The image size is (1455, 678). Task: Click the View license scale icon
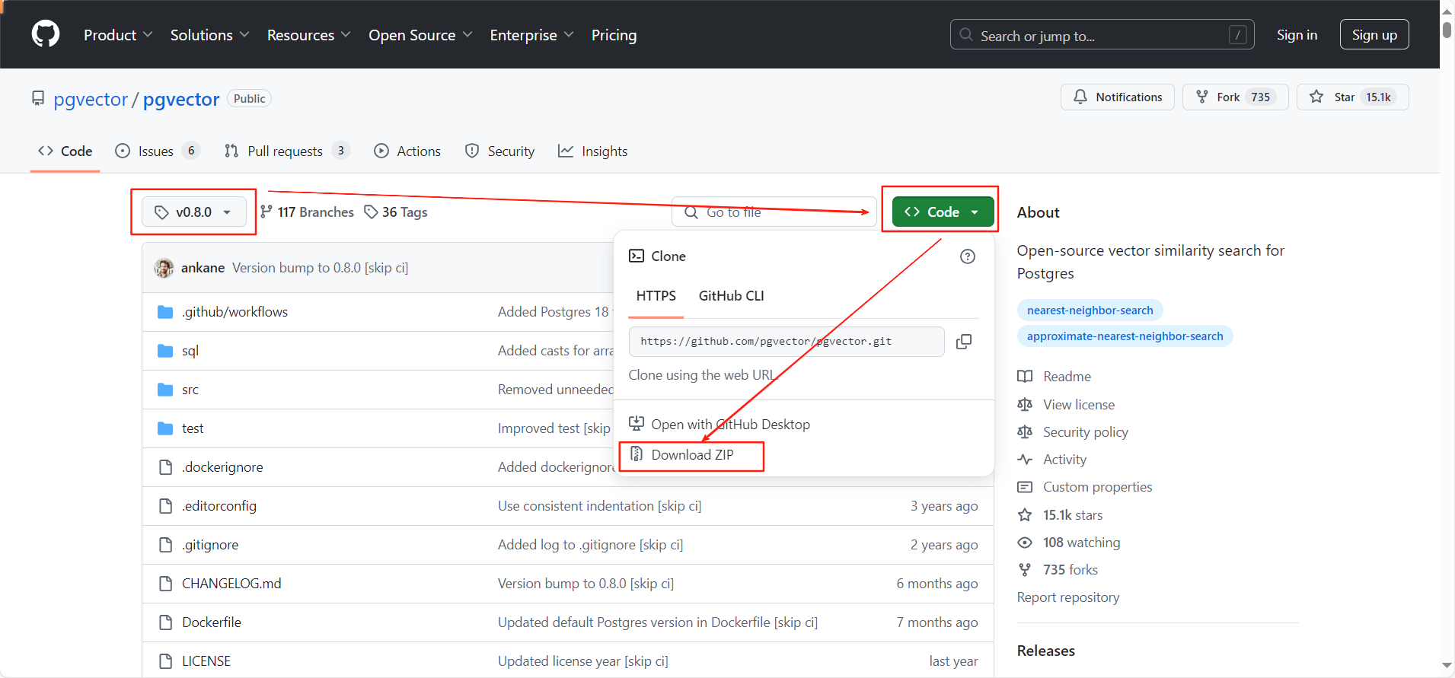pyautogui.click(x=1025, y=405)
